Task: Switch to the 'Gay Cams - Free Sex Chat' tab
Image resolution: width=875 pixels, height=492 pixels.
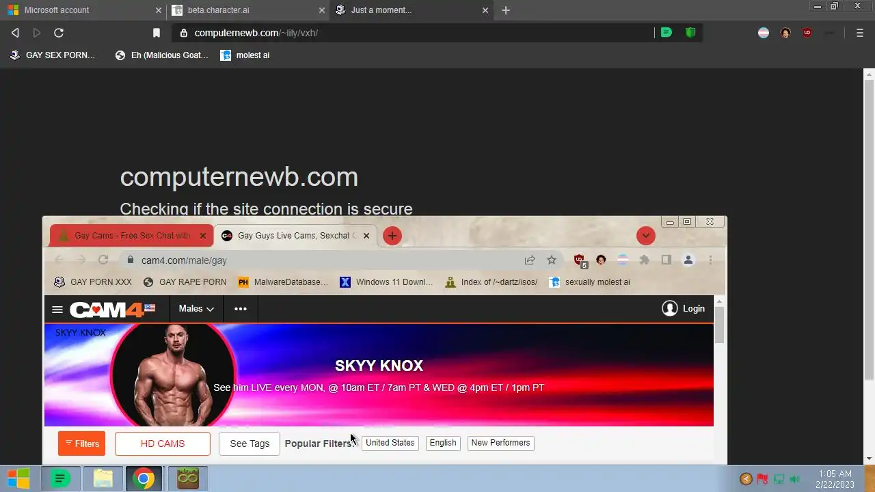Action: click(132, 236)
